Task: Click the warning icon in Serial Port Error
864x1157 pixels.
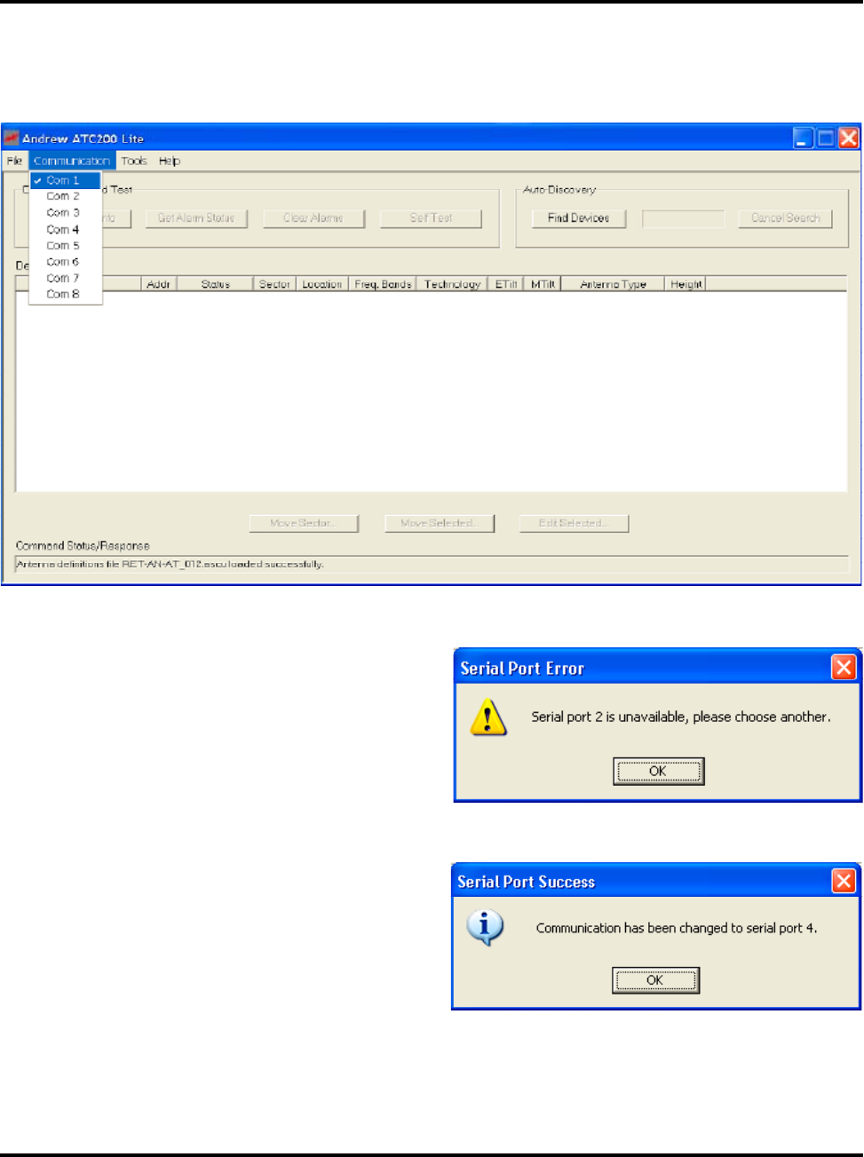Action: [488, 717]
